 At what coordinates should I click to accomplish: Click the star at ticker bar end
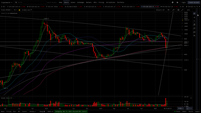199,7
